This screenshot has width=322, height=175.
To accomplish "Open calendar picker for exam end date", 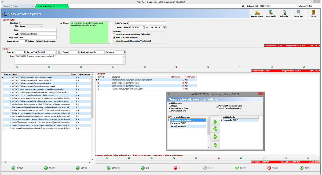I will [164, 27].
